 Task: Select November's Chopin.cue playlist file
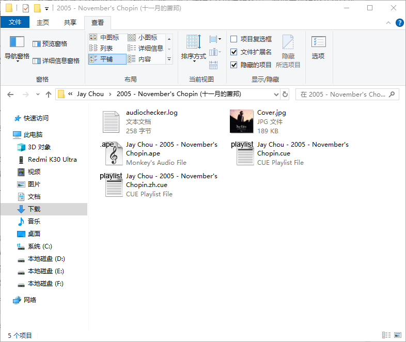(x=290, y=153)
